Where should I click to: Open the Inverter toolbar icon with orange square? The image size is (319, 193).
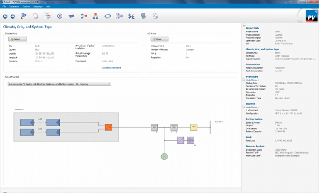[x=84, y=16]
